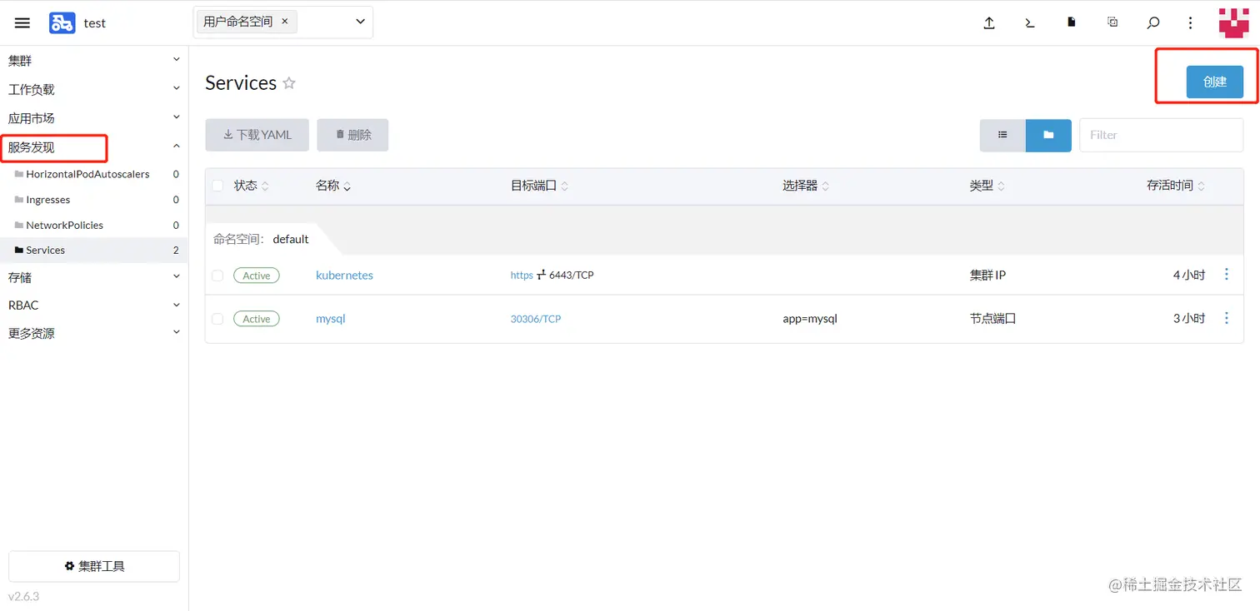Open the user avatar menu
Screen dimensions: 1260x611
[x=1233, y=22]
